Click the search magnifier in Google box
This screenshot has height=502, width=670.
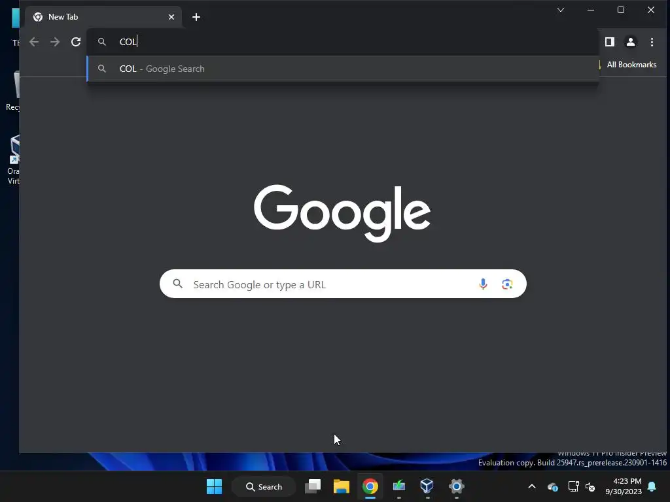tap(178, 284)
